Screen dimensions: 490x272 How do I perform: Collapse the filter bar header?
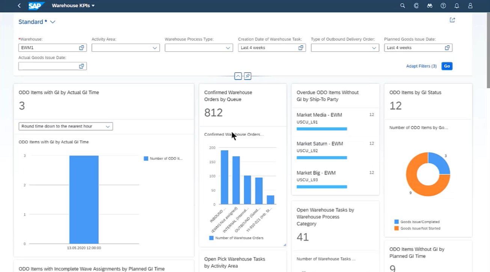238,76
